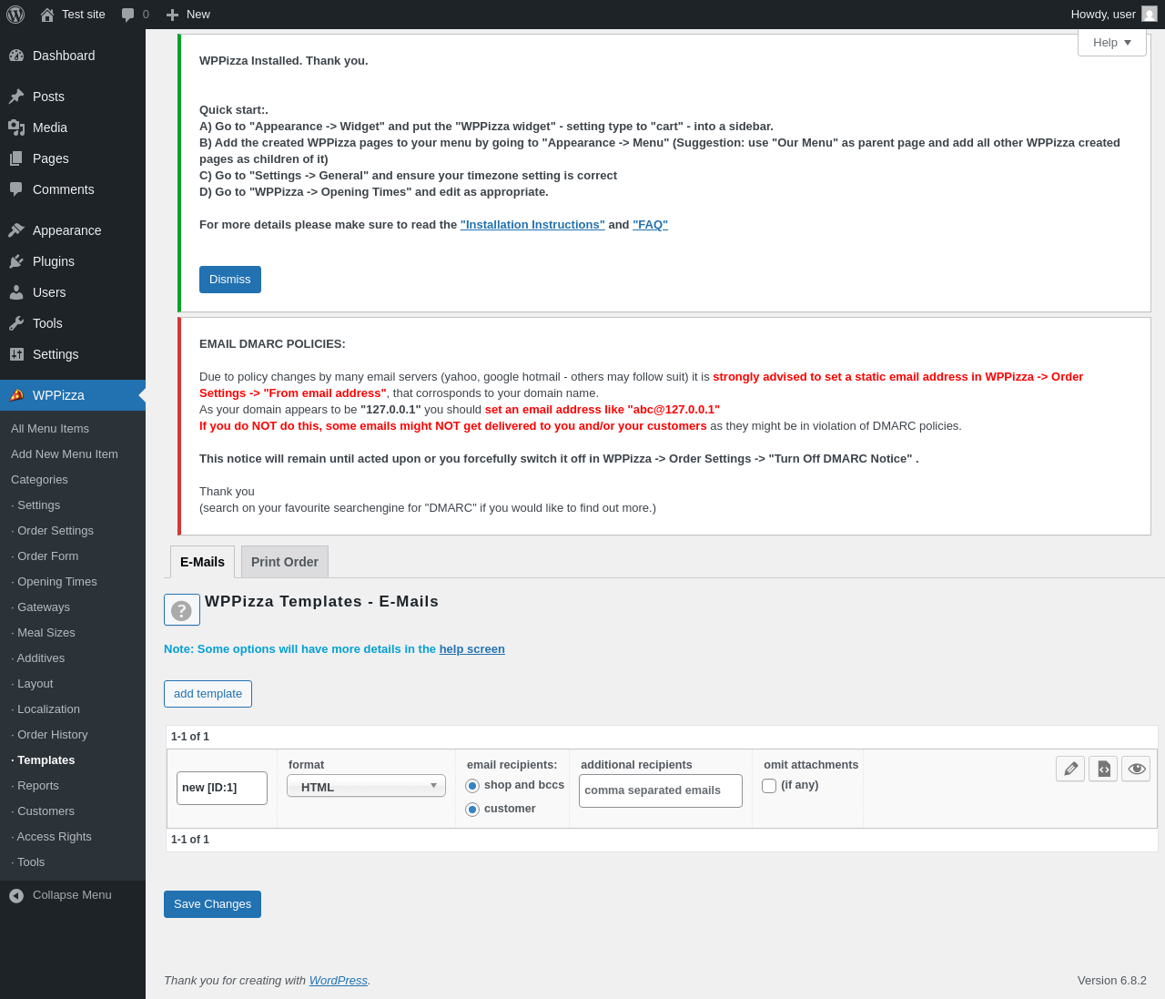The width and height of the screenshot is (1165, 999).
Task: Open Layout submenu item
Action: click(33, 684)
